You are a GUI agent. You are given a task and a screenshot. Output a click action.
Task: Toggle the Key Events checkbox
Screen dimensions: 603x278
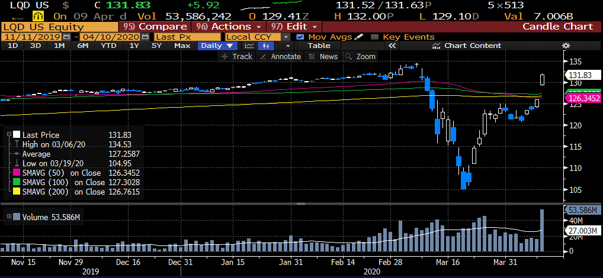[x=374, y=37]
